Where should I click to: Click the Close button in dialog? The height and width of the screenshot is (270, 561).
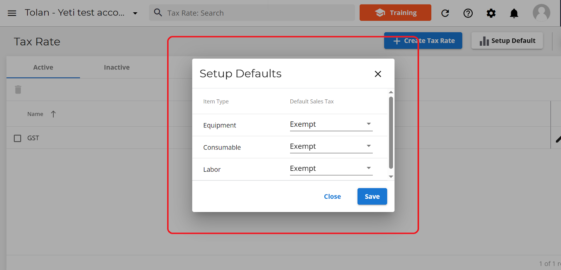click(332, 197)
